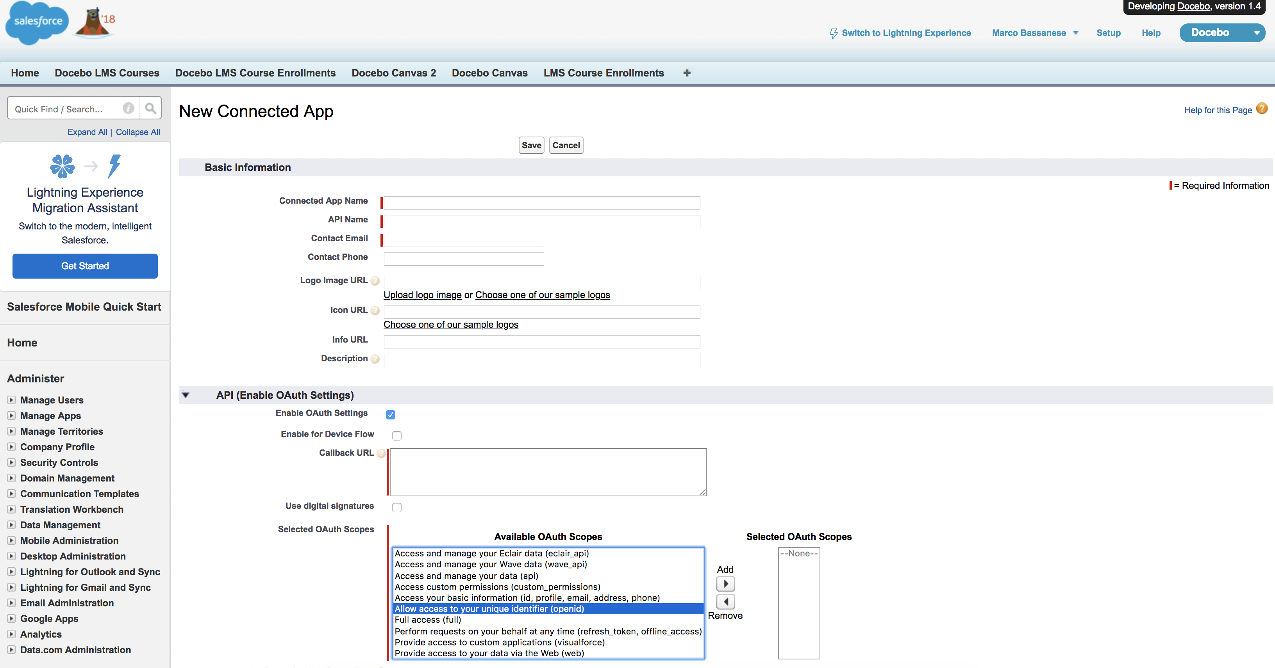Select Access and manage your data (api) scope
This screenshot has height=668, width=1275.
(x=548, y=576)
